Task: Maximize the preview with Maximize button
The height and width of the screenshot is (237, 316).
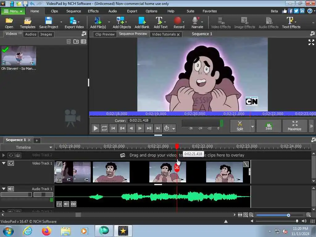Action: (x=294, y=126)
